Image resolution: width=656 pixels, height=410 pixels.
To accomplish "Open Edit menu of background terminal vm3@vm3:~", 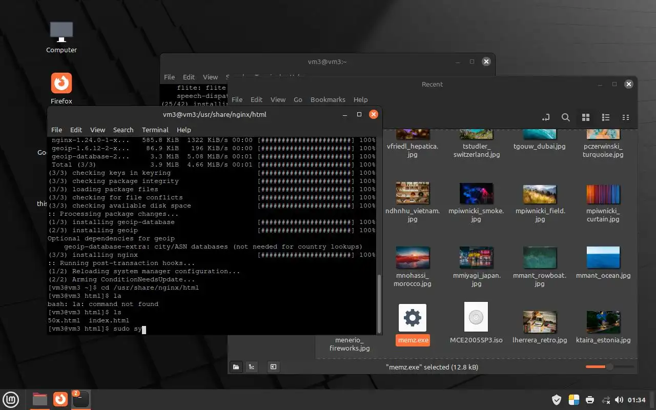I will 189,77.
